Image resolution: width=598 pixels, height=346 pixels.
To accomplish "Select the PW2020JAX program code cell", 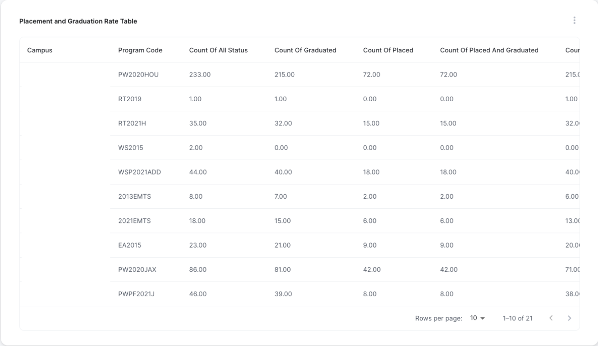I will point(137,269).
